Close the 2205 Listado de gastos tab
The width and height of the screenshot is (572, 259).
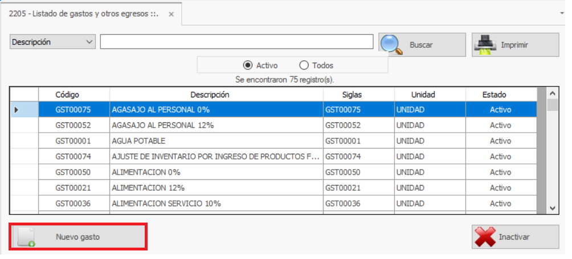171,14
